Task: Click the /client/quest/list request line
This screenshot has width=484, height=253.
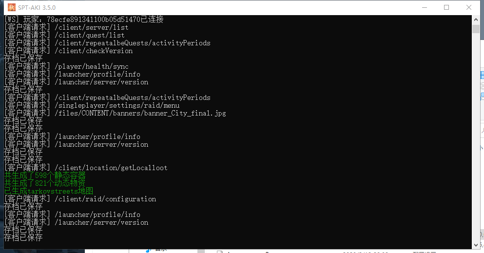Action: pyautogui.click(x=64, y=35)
